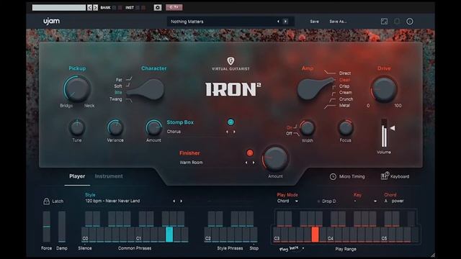Click the Variance knob
Screen dimensions: 461x259
point(115,128)
